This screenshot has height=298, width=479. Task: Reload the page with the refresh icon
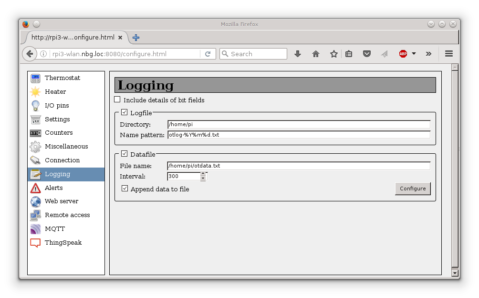pos(208,54)
